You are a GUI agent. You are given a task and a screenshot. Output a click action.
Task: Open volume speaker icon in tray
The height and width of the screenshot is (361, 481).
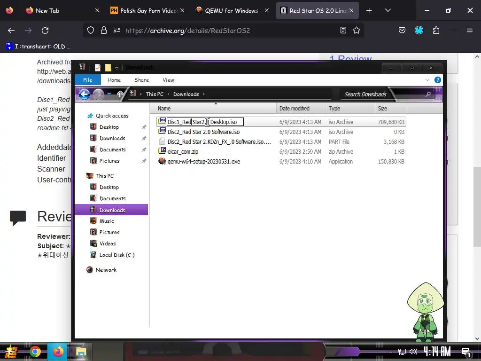(x=413, y=352)
